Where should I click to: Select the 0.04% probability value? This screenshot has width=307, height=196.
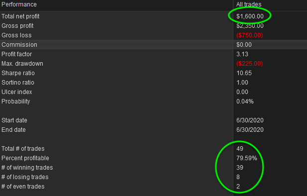tap(245, 101)
